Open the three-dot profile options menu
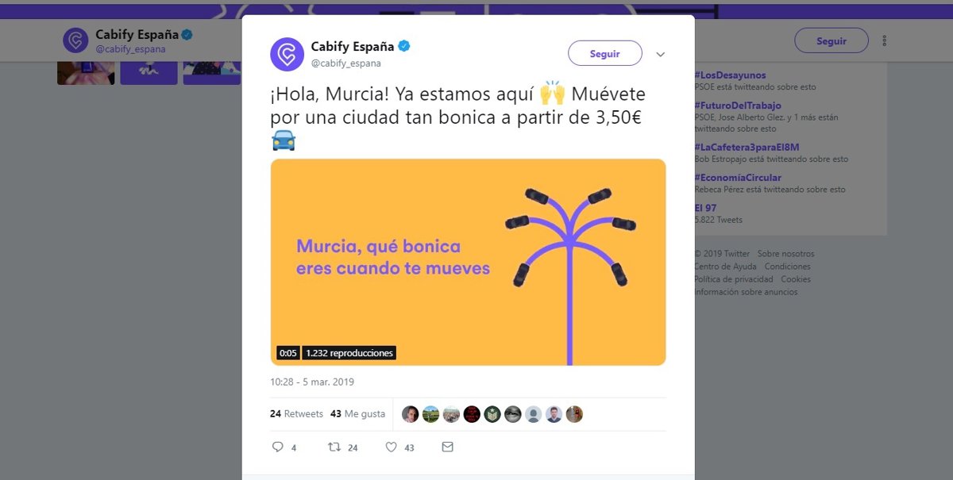Viewport: 953px width, 480px height. tap(884, 40)
